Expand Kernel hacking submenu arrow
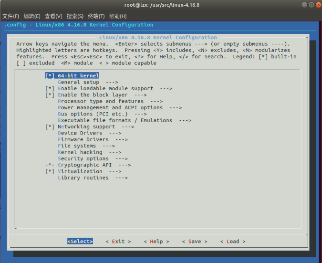 point(115,152)
